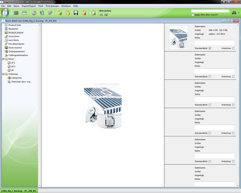This screenshot has width=241, height=193.
Task: Click the delete item box icon with red X
Action: pos(84,13)
